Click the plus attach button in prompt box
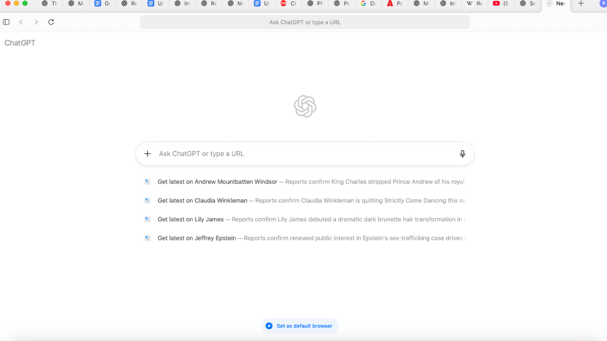 [x=147, y=153]
